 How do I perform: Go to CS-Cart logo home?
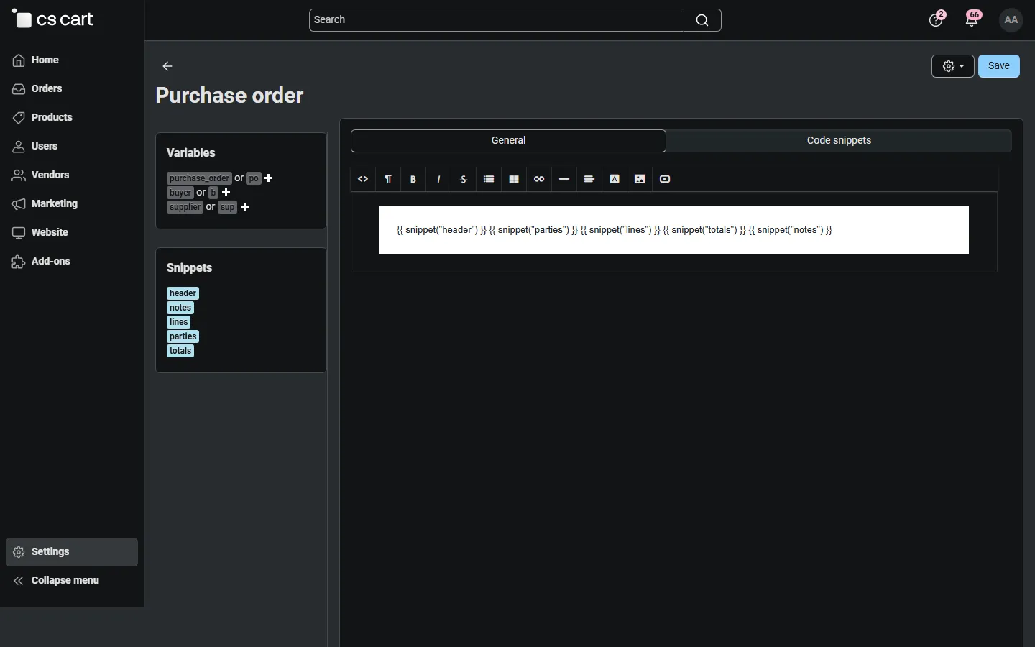[x=54, y=19]
